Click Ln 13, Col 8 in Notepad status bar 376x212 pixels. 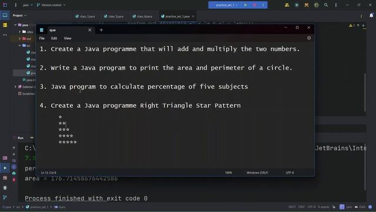click(x=48, y=173)
